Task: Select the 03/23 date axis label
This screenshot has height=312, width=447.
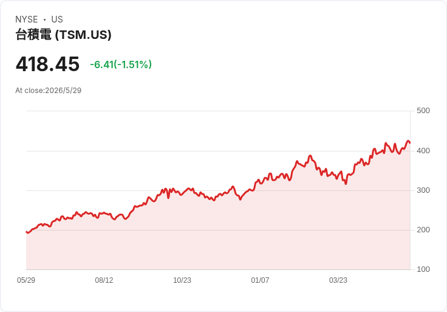Action: (338, 280)
